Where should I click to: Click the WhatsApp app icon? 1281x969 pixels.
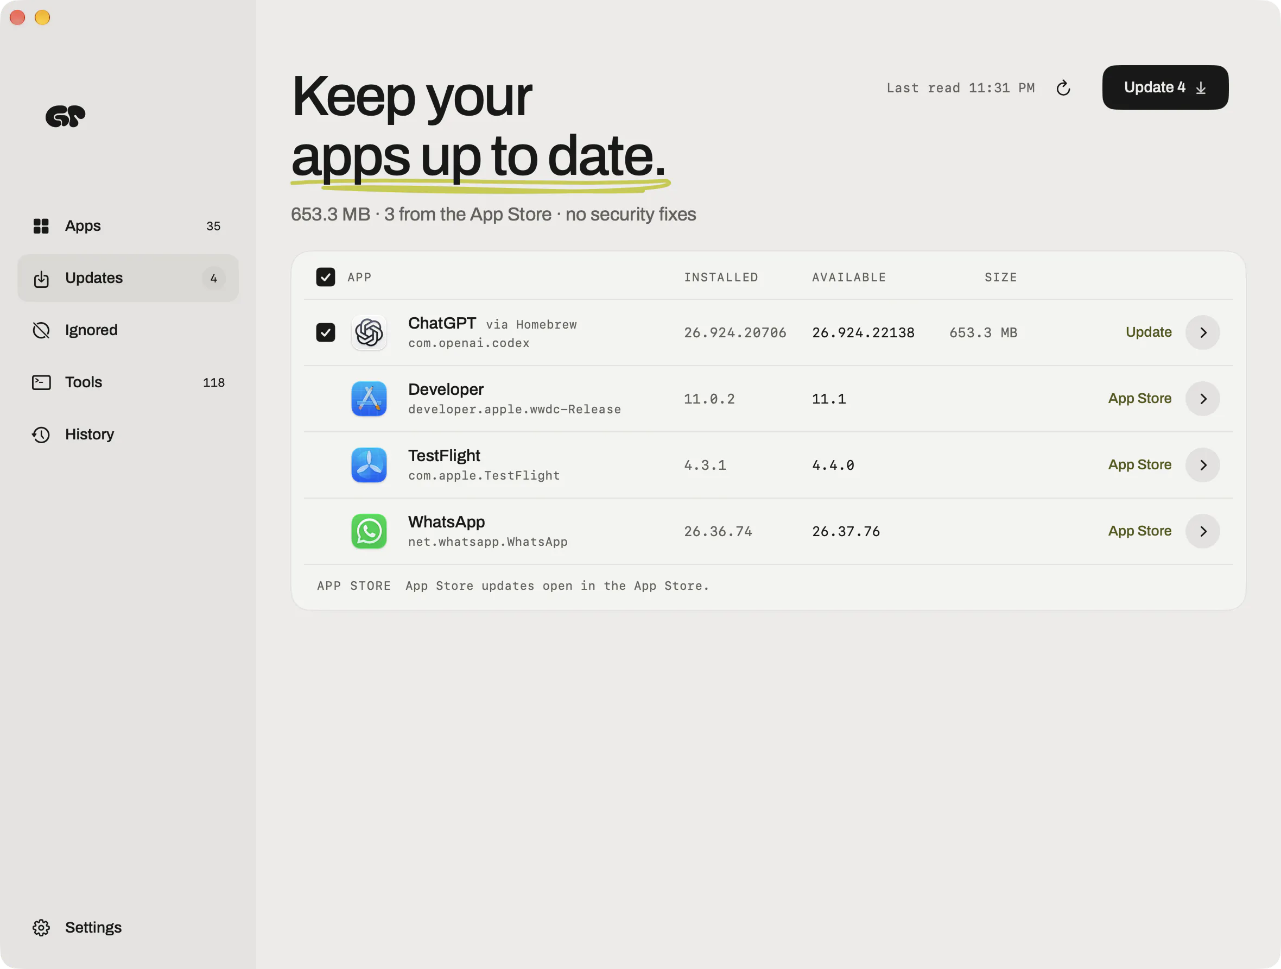pos(369,531)
